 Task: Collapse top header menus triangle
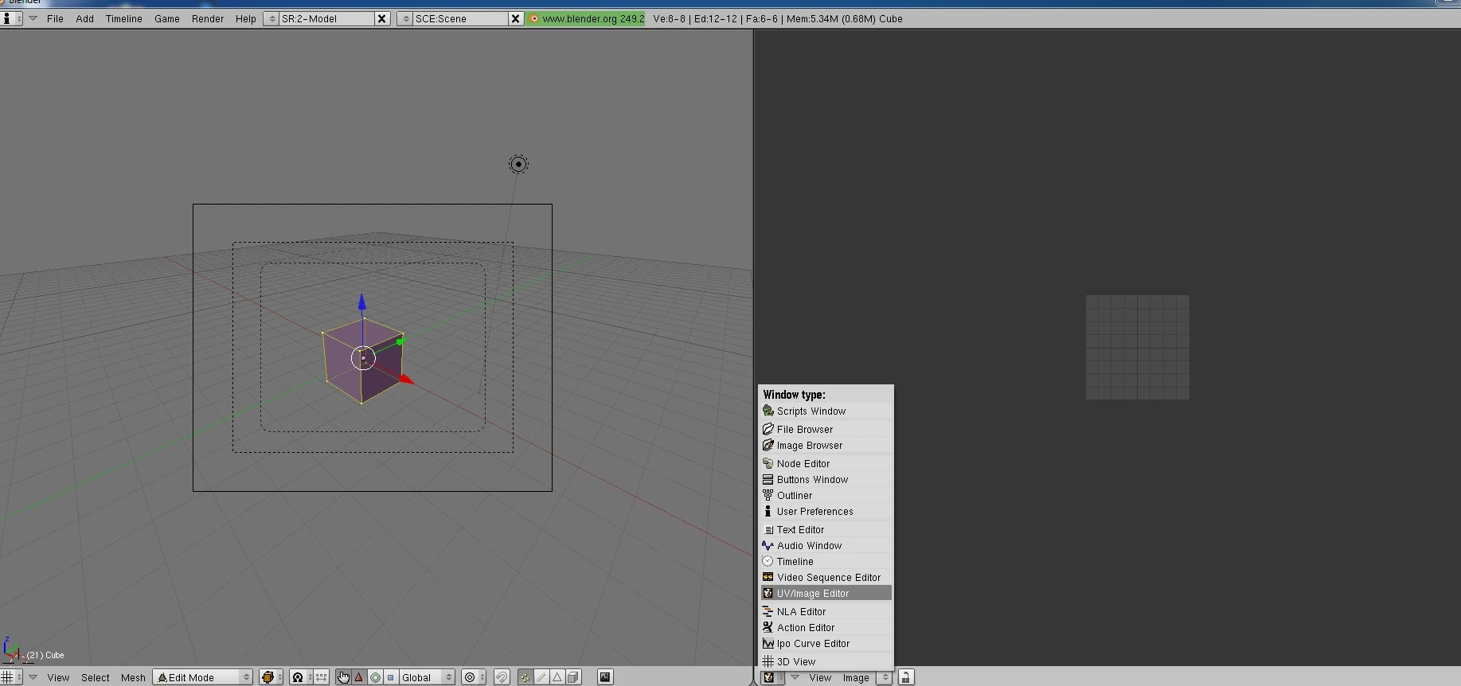tap(33, 18)
